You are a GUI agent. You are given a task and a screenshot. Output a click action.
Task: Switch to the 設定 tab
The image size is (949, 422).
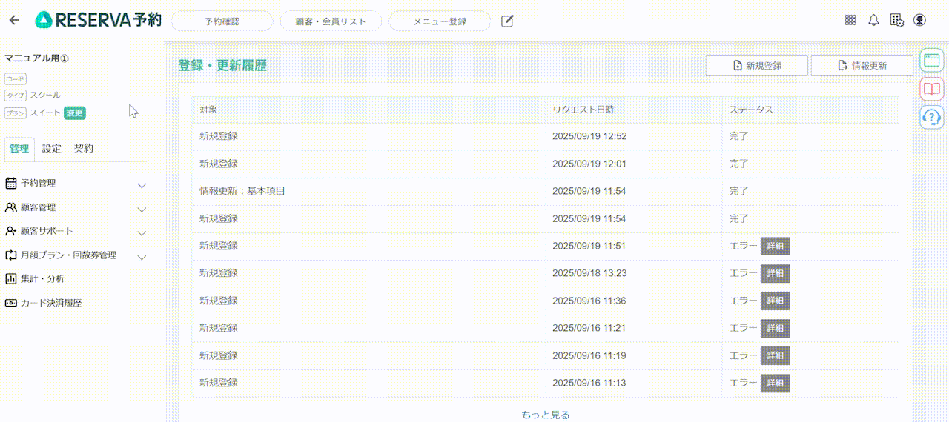[x=52, y=148]
